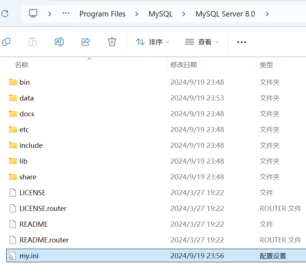Select the LICENSE.router file icon
Viewport: 306px width, 274px height.
pyautogui.click(x=13, y=208)
